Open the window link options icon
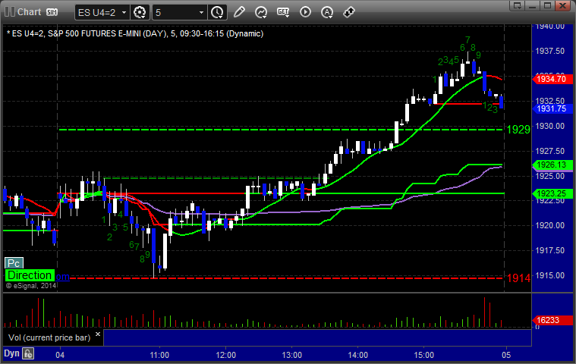This screenshot has width=576, height=364. click(518, 5)
